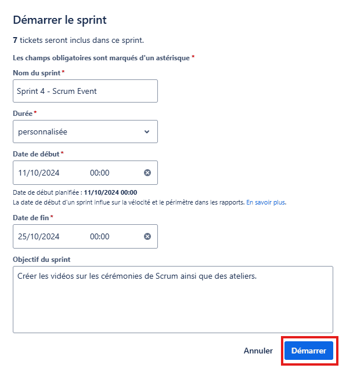Click the 'Date de fin' label
This screenshot has height=372, width=346.
(x=31, y=218)
